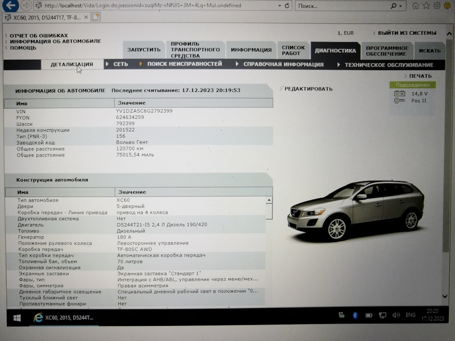Screen dimensions: 455x341
Task: Click the battery voltage icon
Action: [x=400, y=94]
